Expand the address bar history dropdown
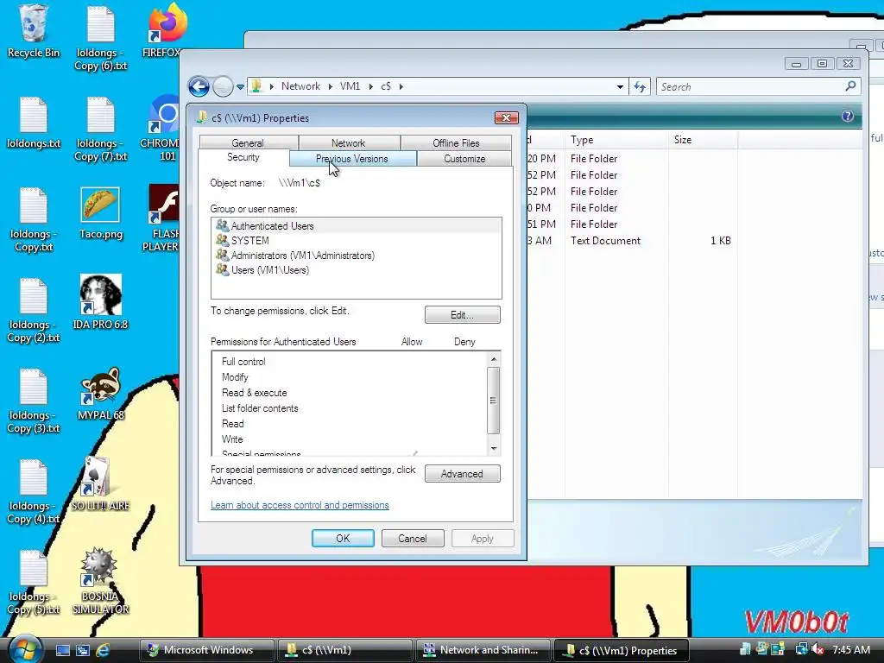The height and width of the screenshot is (663, 884). point(620,87)
